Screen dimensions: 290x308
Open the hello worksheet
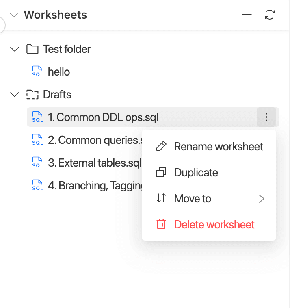tap(59, 72)
